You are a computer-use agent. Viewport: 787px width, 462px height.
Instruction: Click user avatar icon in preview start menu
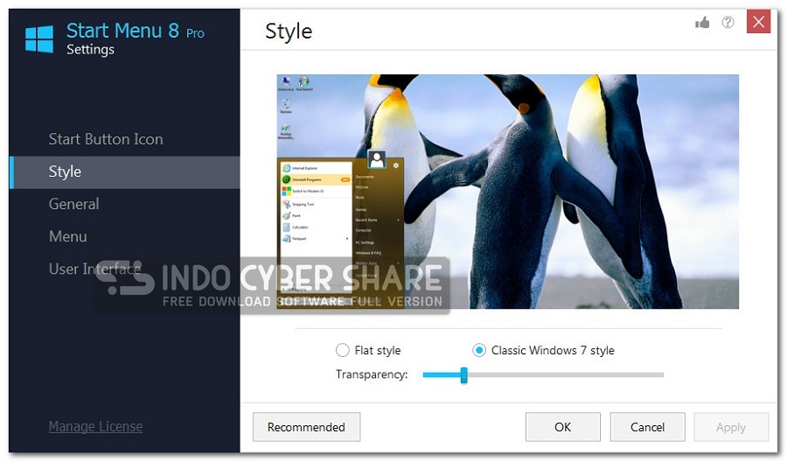click(x=376, y=159)
